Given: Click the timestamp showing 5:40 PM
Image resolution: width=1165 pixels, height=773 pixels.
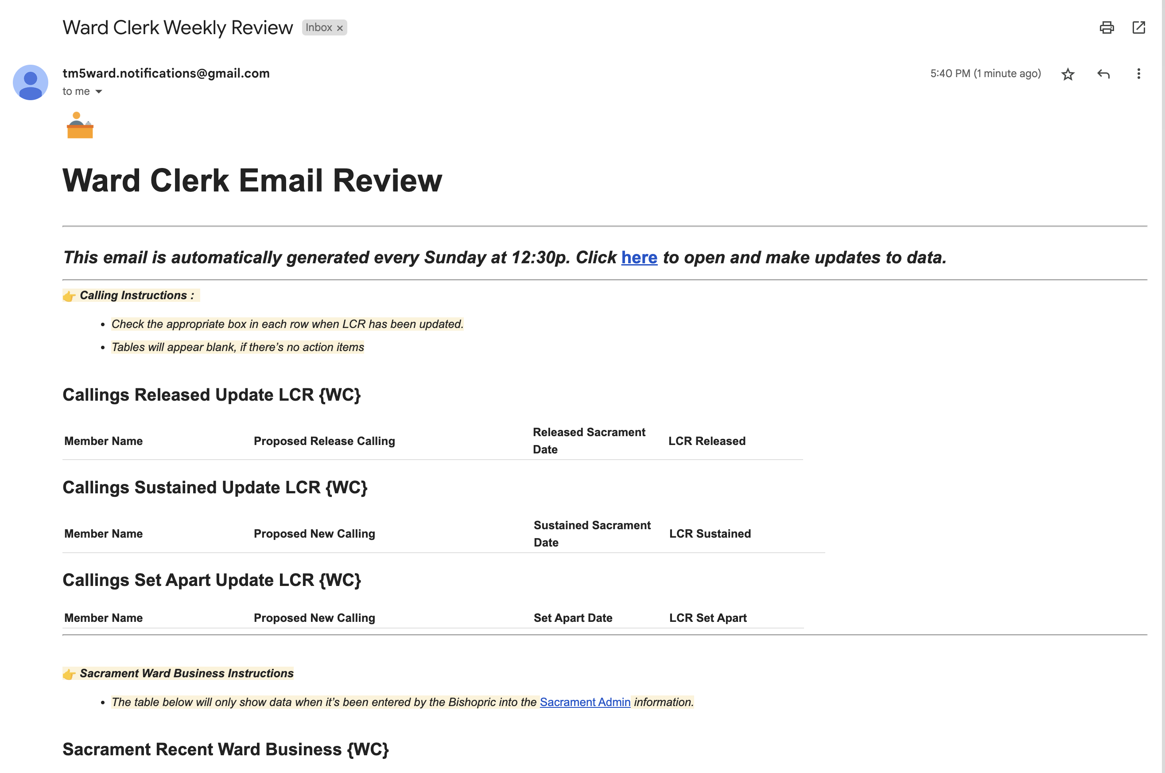Looking at the screenshot, I should pos(985,74).
